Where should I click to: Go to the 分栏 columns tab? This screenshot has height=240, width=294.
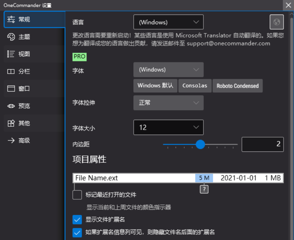(x=34, y=71)
